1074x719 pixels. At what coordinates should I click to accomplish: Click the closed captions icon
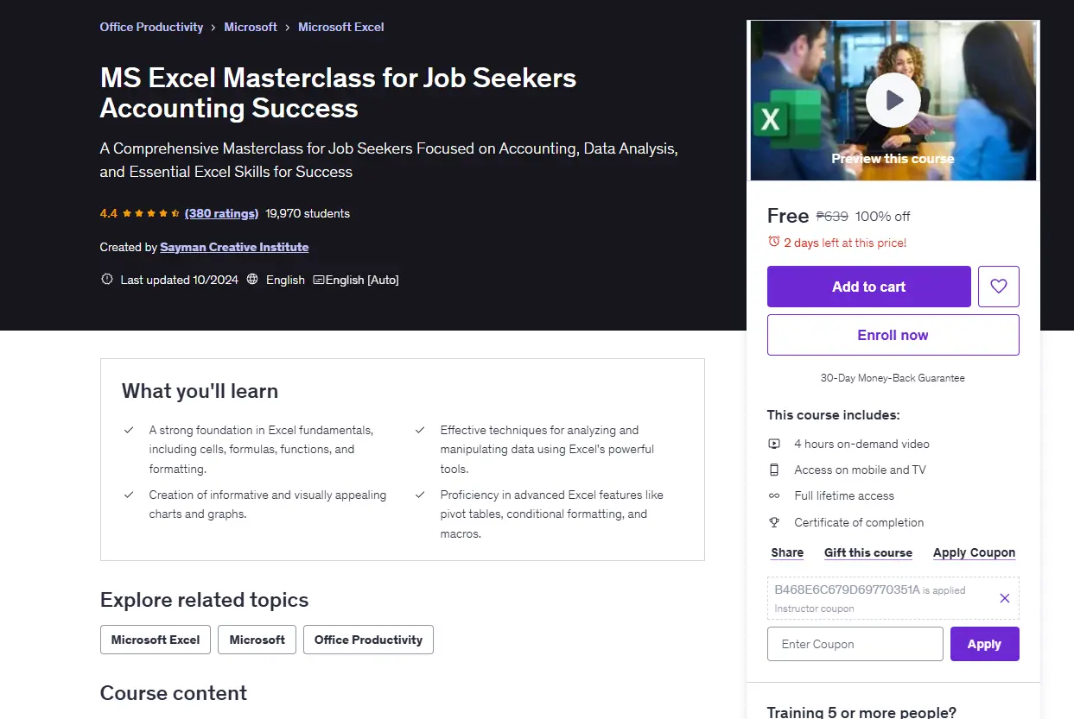[x=319, y=280]
